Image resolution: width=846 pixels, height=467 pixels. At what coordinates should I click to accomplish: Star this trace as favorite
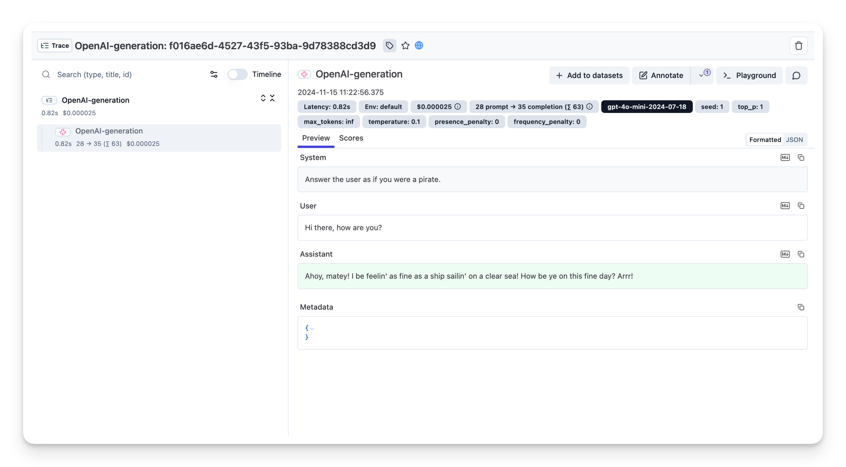click(405, 46)
